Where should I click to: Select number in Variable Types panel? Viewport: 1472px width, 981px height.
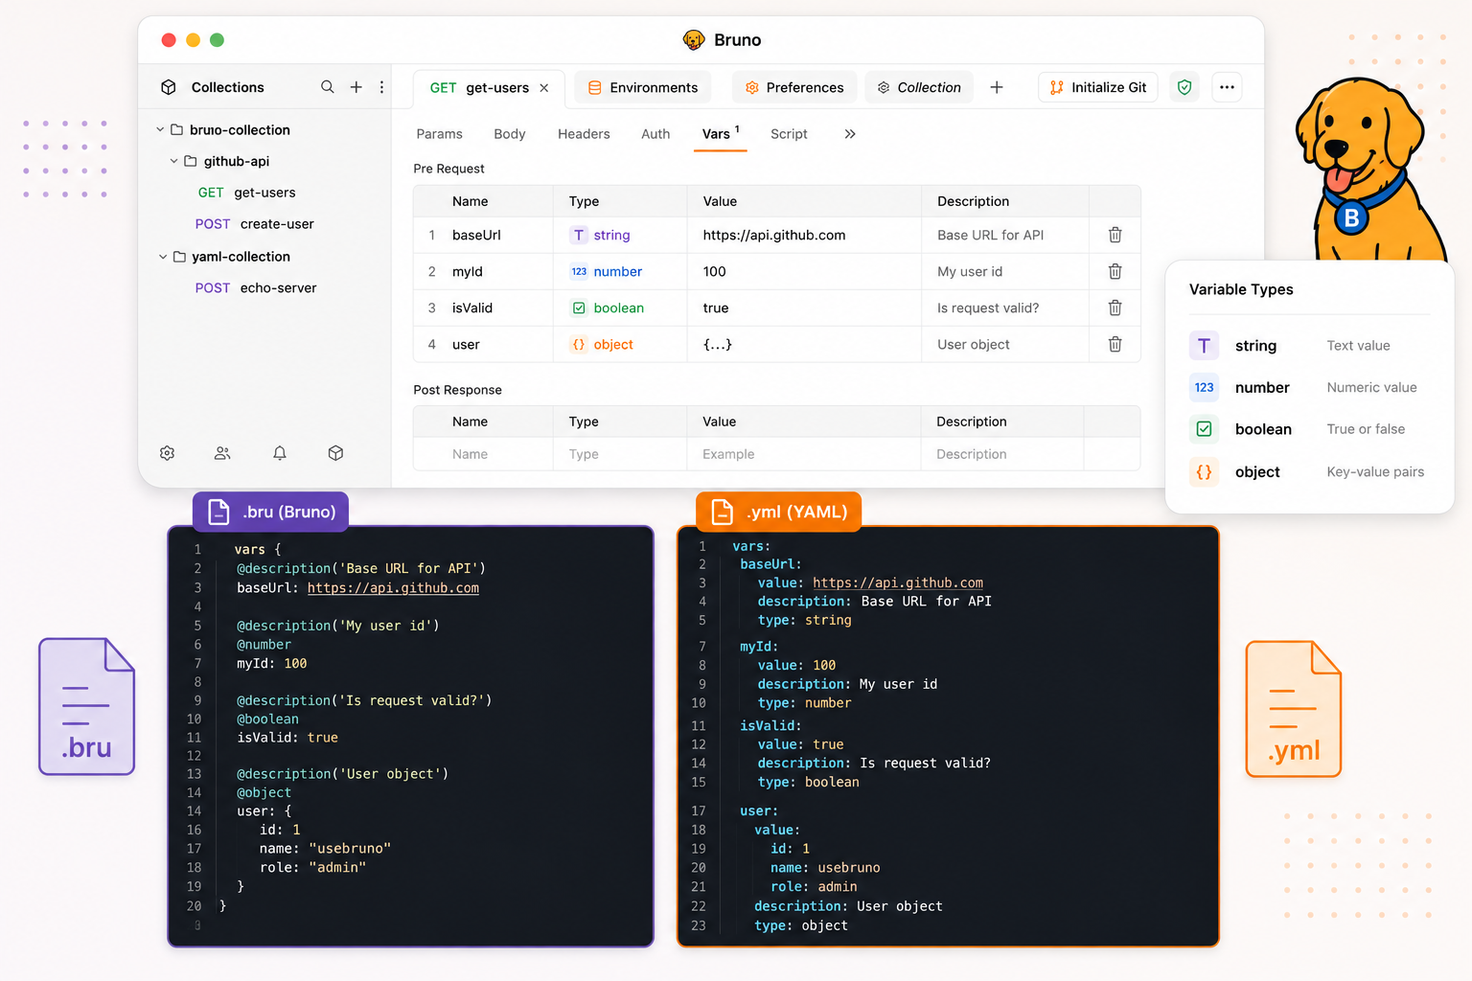(x=1309, y=388)
